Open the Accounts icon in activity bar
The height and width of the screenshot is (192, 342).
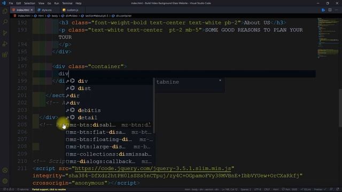5,170
